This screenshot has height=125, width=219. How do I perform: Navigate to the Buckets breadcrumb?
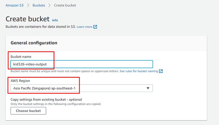(39, 5)
